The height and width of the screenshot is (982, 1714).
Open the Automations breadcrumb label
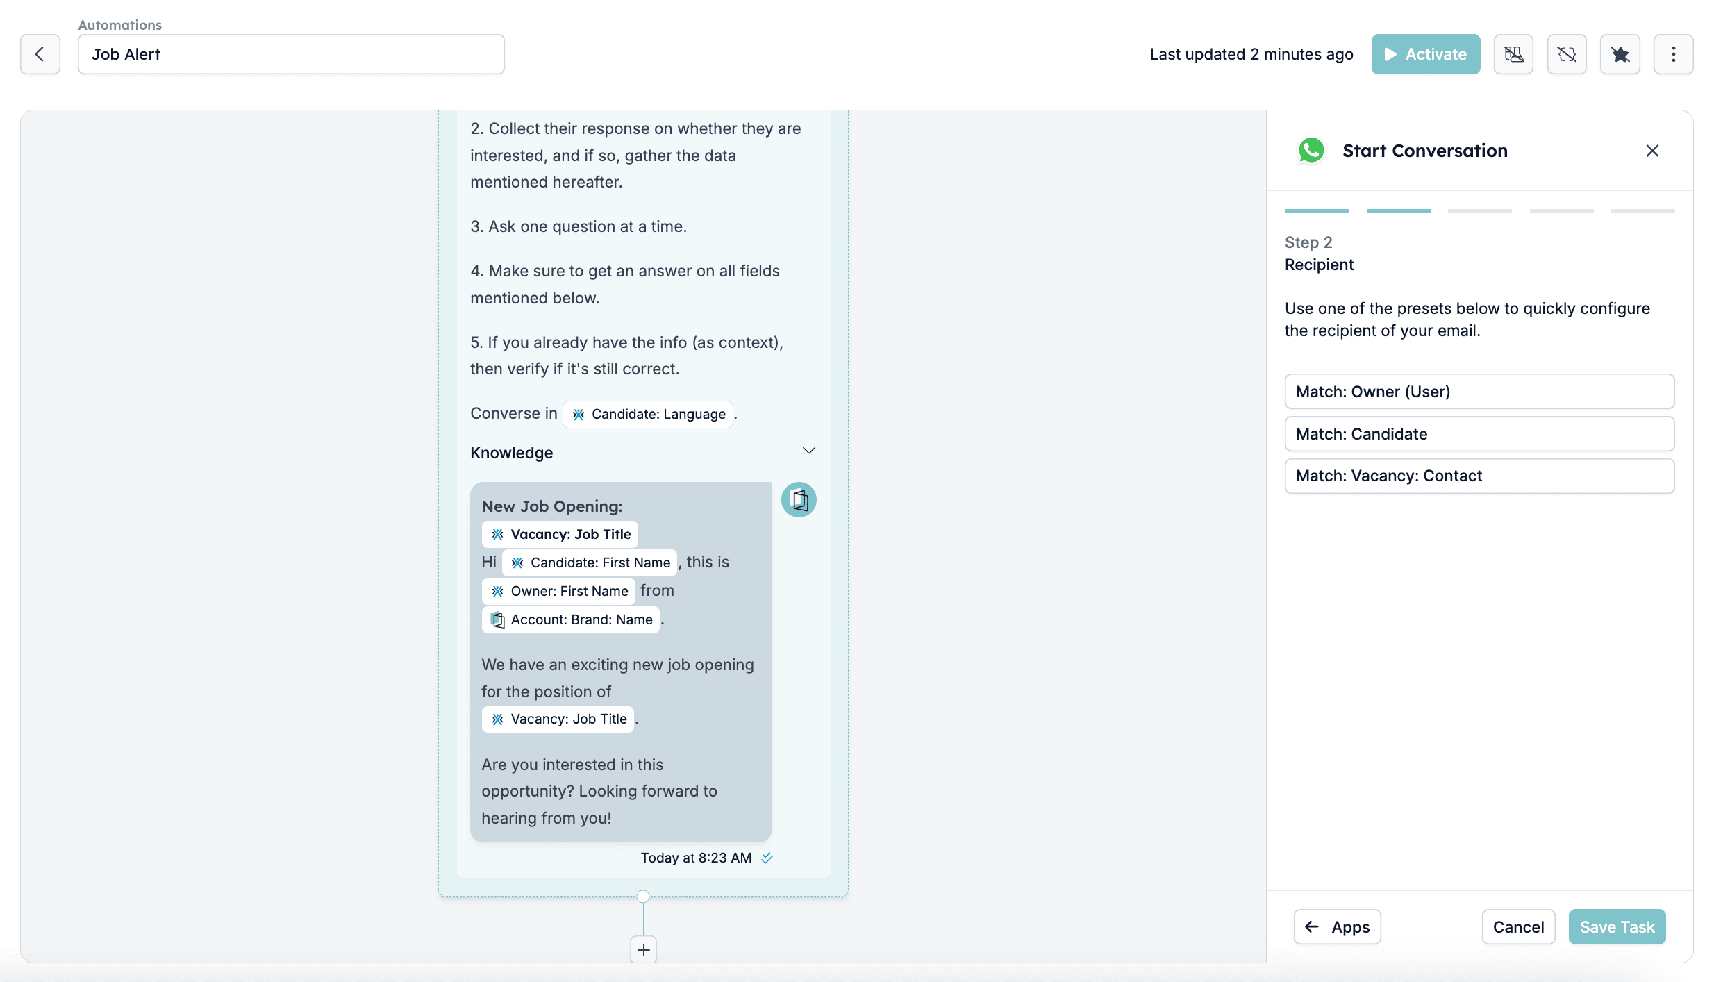pyautogui.click(x=120, y=25)
